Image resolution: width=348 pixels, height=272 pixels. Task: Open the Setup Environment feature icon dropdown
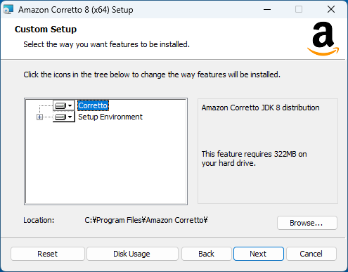click(64, 117)
